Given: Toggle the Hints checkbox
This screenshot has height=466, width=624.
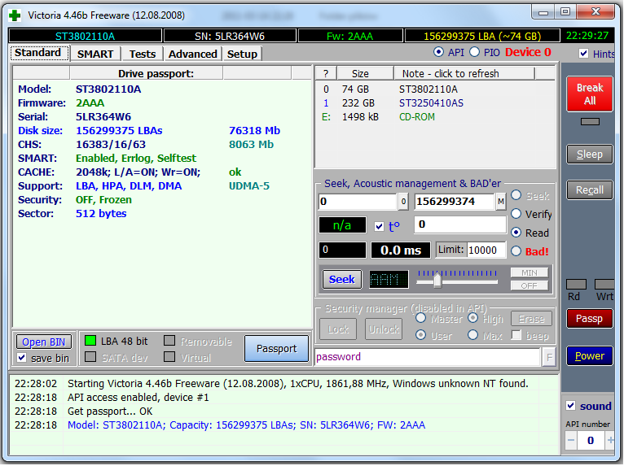Looking at the screenshot, I should [x=583, y=53].
